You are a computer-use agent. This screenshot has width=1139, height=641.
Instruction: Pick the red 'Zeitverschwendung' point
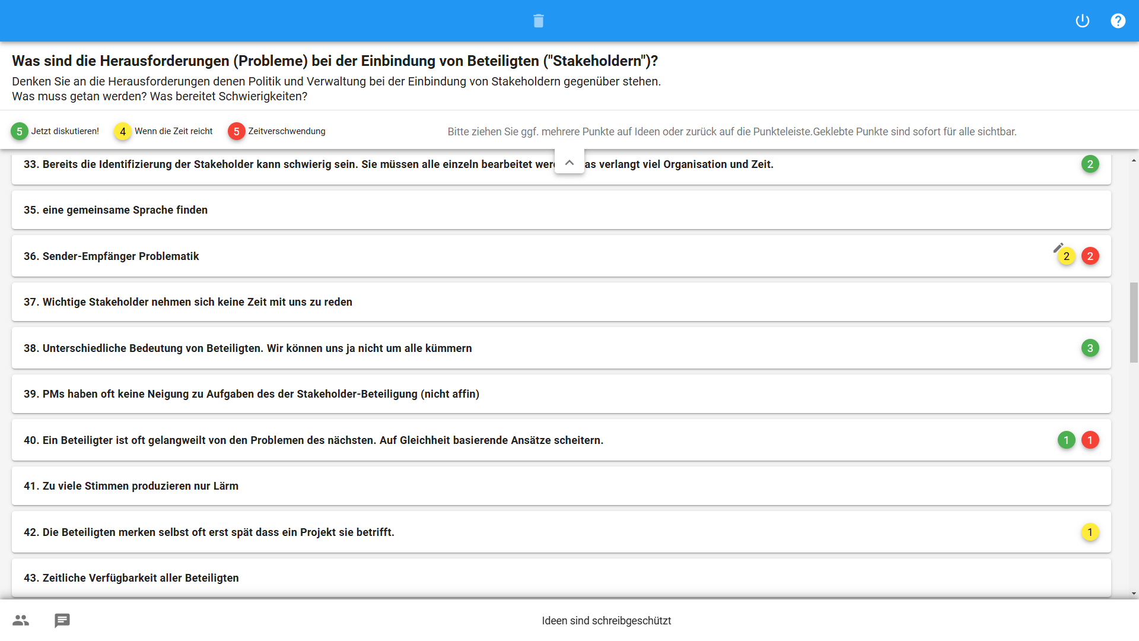[237, 131]
